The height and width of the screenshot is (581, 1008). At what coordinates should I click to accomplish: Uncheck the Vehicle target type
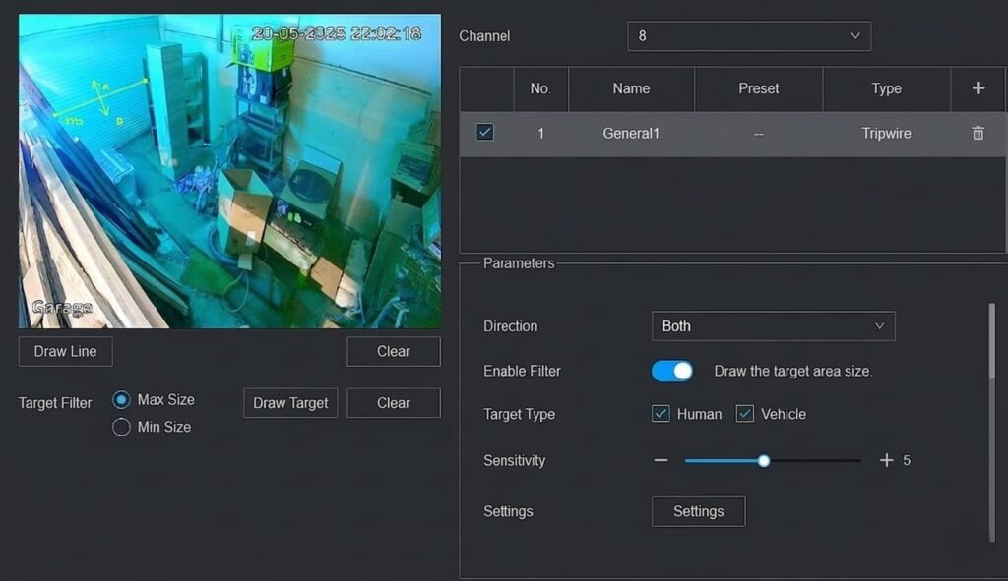click(x=745, y=413)
